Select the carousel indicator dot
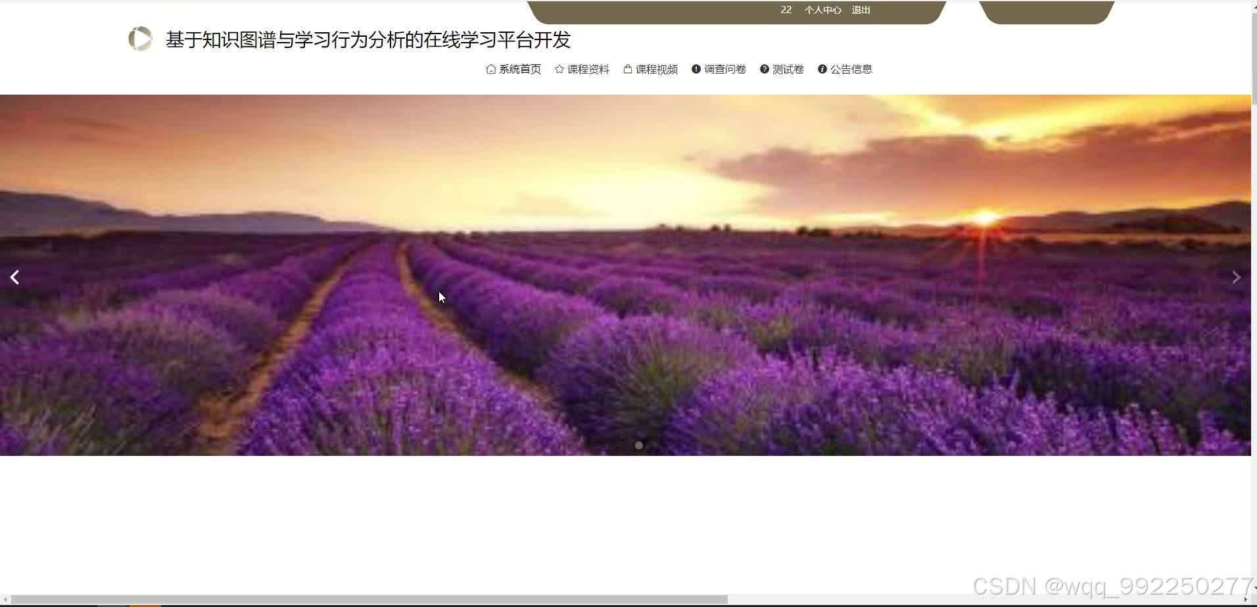Screen dimensions: 1257x607 point(638,445)
